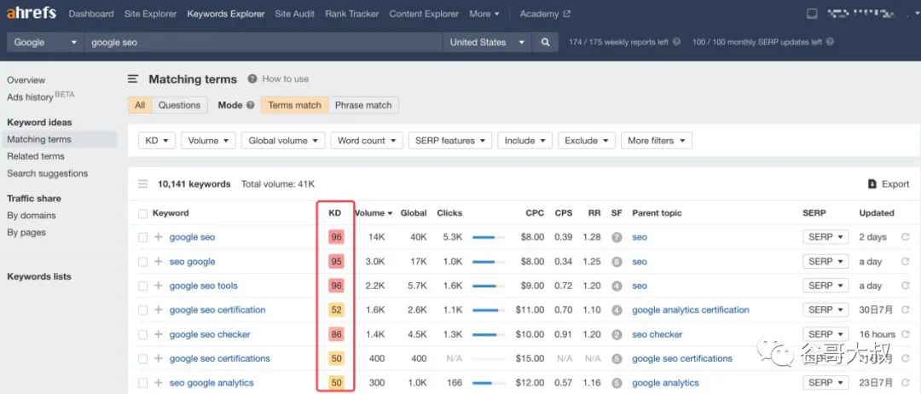The image size is (921, 394).
Task: Open the Include filter dropdown
Action: [525, 141]
